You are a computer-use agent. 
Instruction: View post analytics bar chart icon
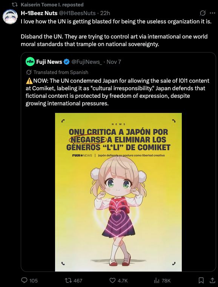click(157, 281)
